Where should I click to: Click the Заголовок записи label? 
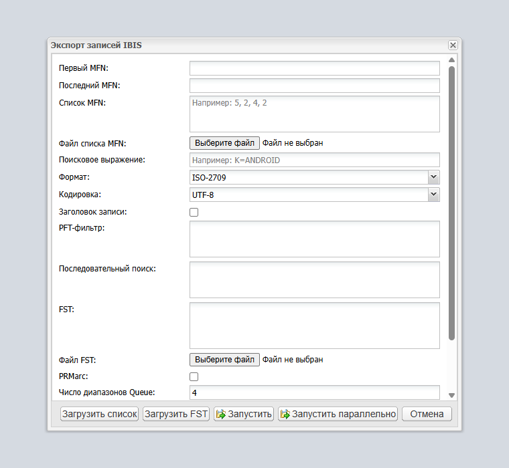[x=93, y=212]
